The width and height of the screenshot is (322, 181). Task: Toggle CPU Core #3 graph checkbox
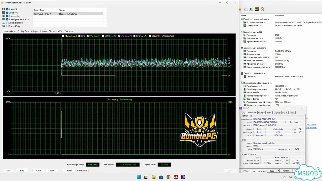pos(119,36)
